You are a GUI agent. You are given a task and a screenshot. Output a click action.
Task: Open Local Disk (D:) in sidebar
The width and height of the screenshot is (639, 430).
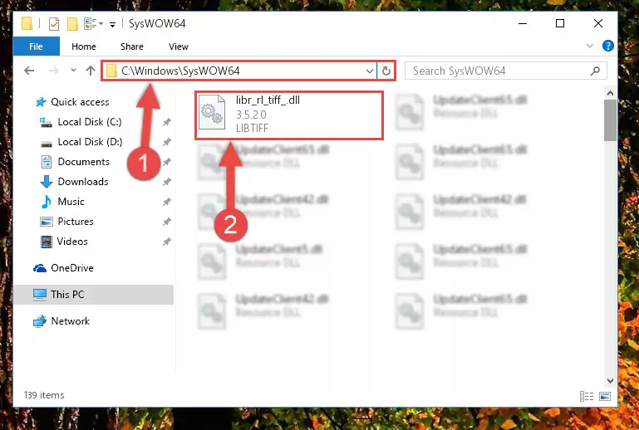pyautogui.click(x=90, y=142)
